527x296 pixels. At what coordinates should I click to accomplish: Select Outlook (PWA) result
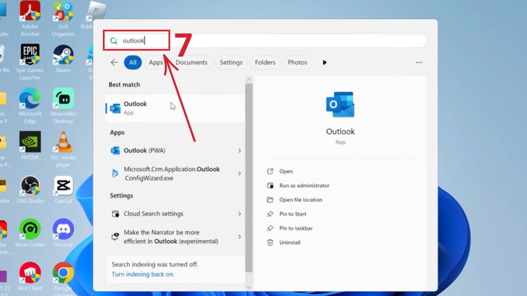click(175, 150)
